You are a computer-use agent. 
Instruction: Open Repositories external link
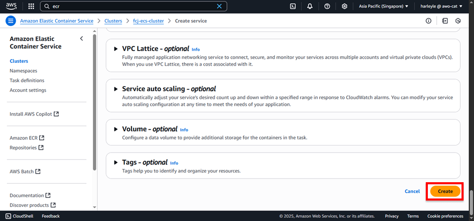[26, 148]
